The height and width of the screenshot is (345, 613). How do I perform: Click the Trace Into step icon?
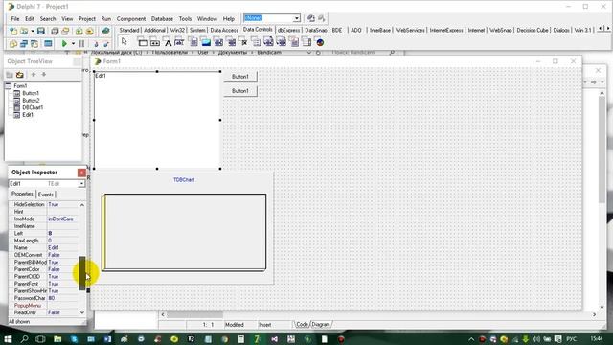96,44
